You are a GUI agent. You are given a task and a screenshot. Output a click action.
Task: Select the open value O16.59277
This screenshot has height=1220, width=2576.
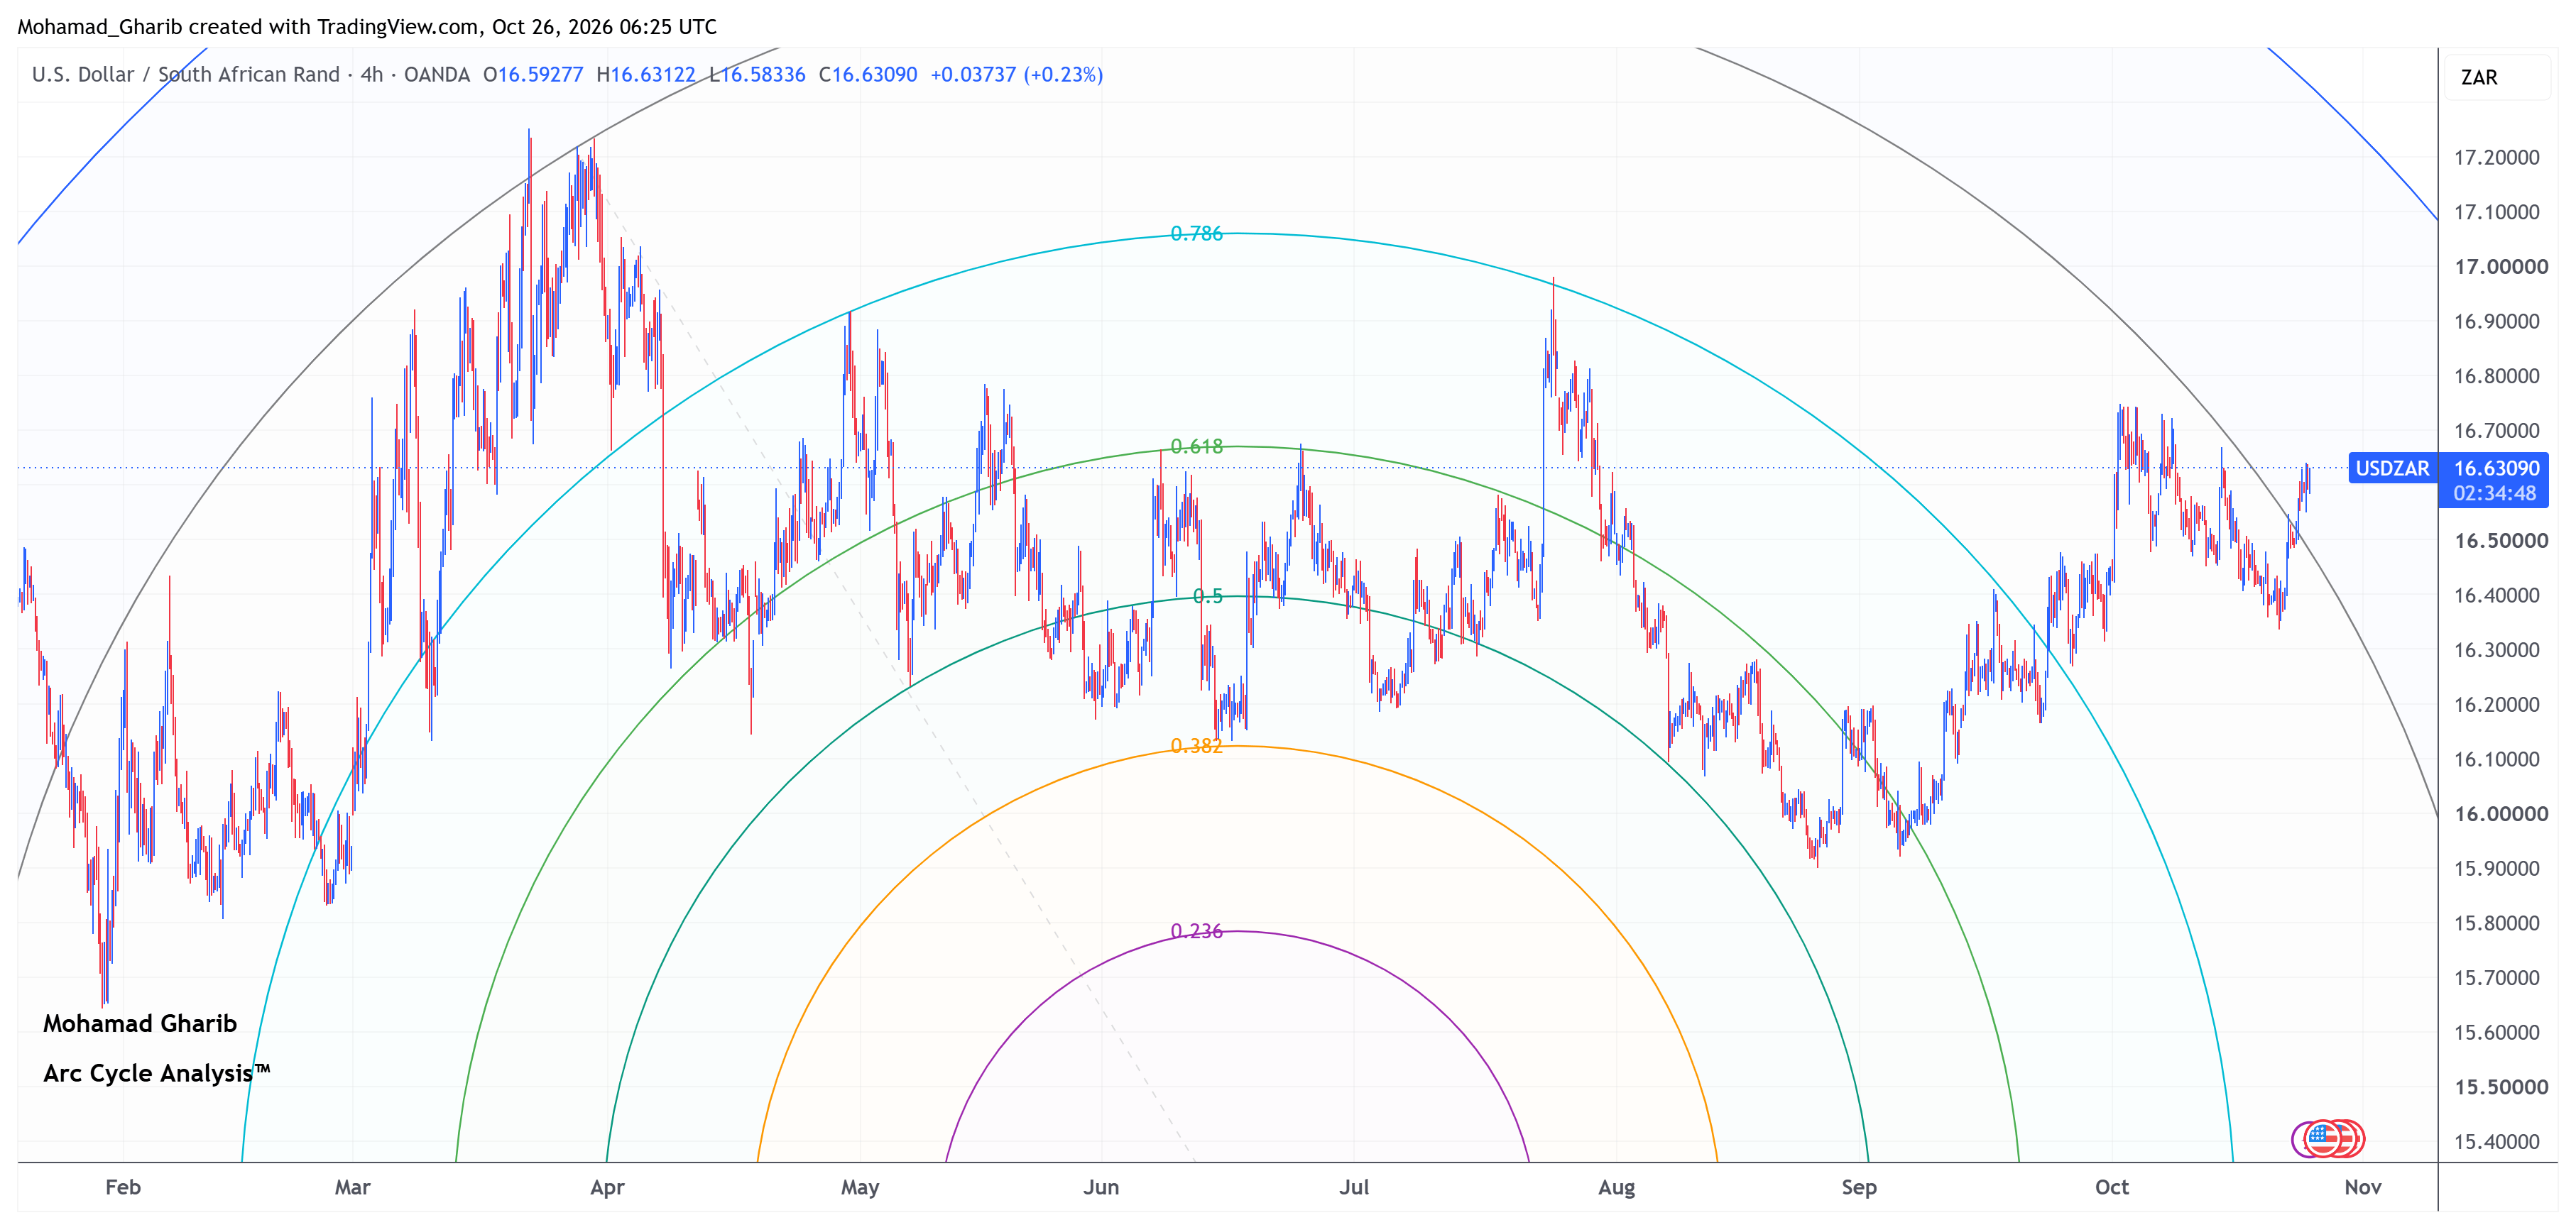tap(533, 75)
